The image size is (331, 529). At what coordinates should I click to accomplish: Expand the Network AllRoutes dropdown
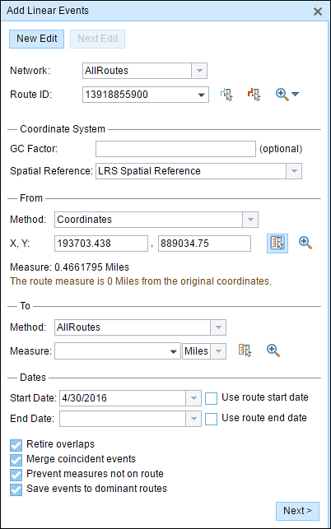(x=199, y=71)
